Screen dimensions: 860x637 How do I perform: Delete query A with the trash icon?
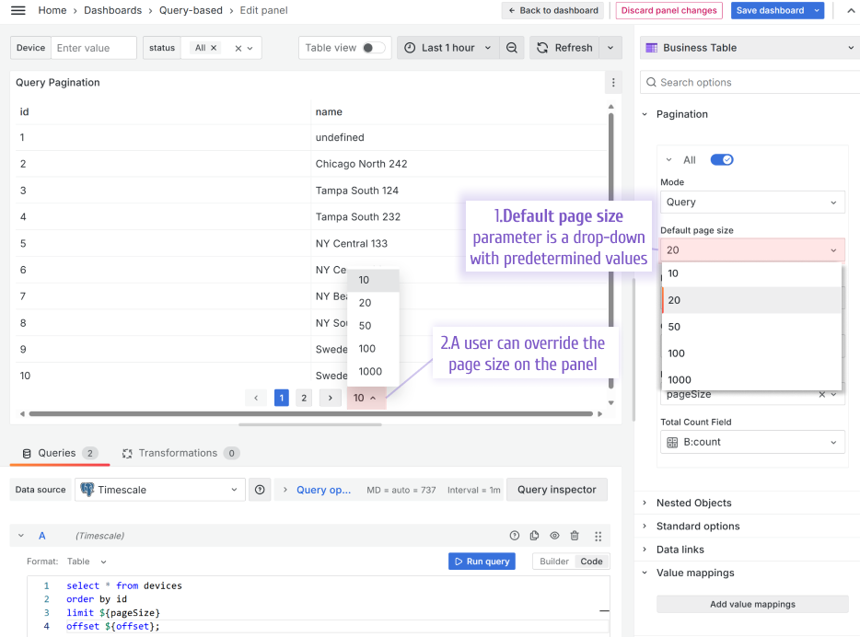(575, 536)
